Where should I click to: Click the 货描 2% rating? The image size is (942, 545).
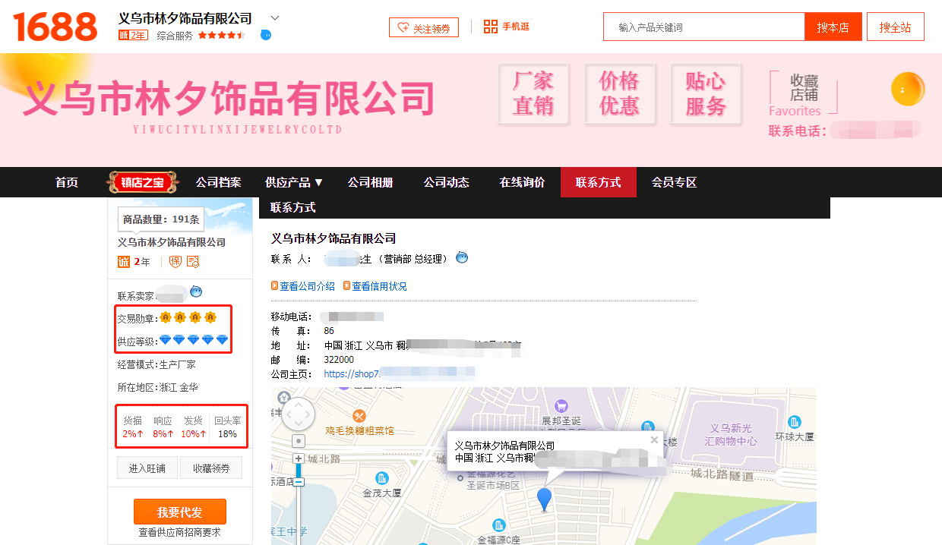pyautogui.click(x=133, y=427)
